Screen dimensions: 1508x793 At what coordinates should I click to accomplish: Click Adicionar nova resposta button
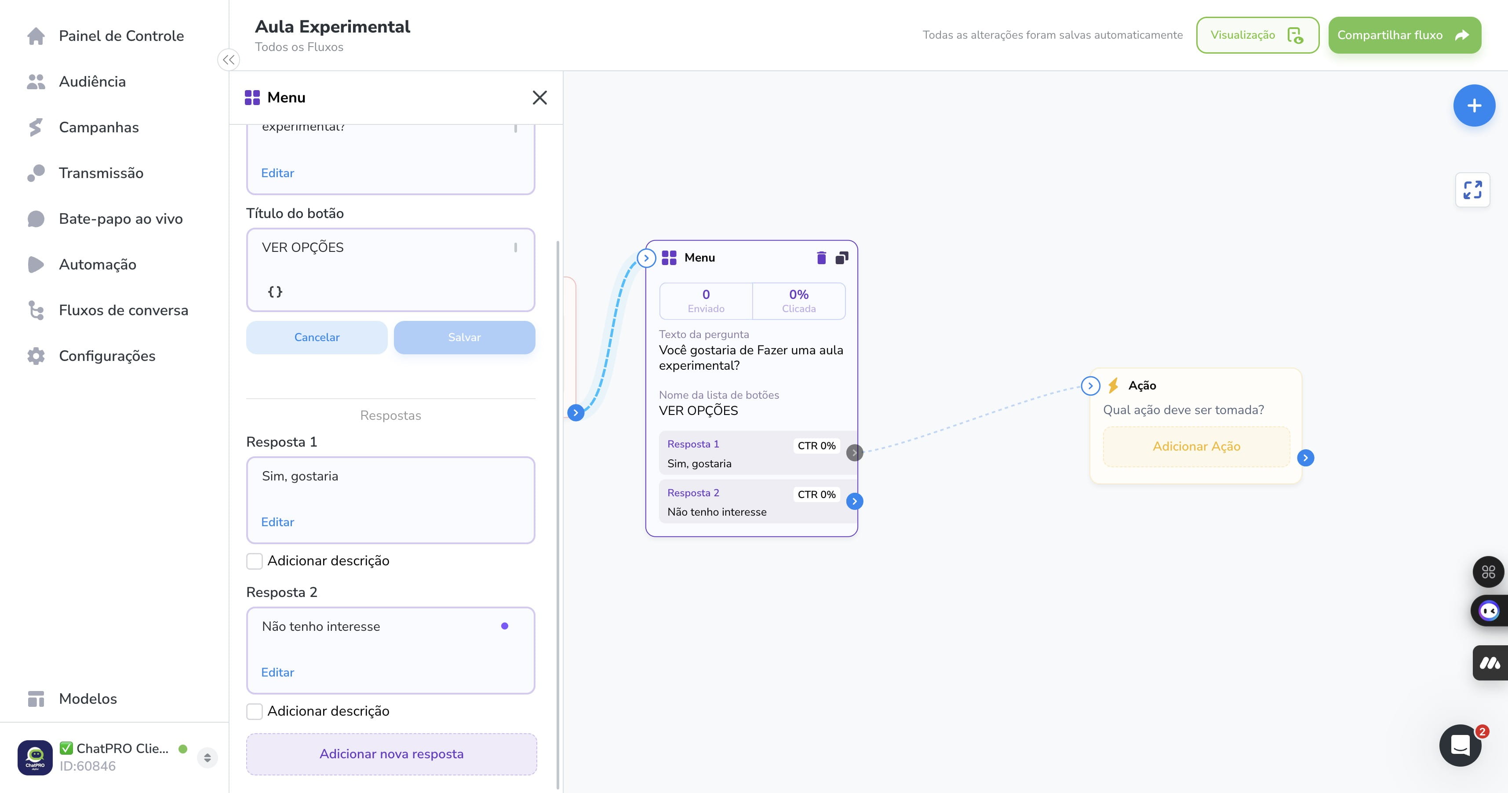(391, 754)
